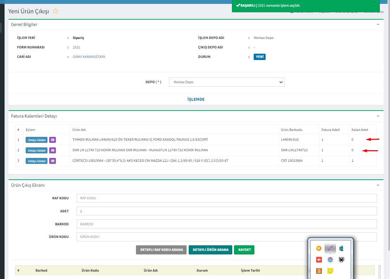
Task: Collapse the Genel Bilgiler panel
Action: coord(378,25)
